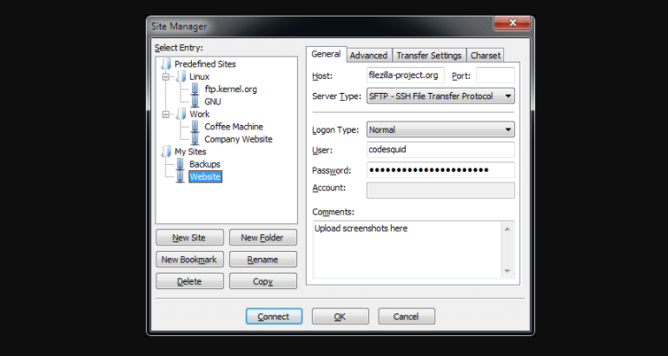Select the Company Website entry

point(238,139)
